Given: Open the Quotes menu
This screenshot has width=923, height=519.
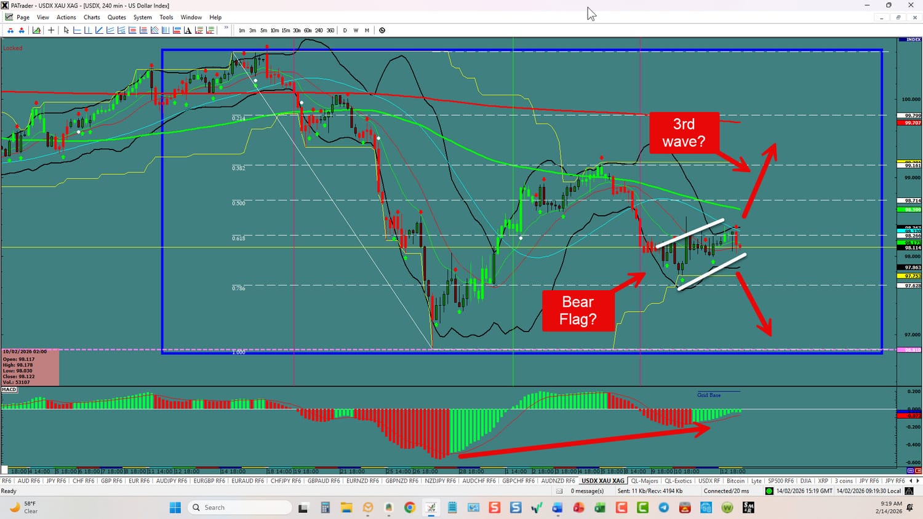Looking at the screenshot, I should point(117,17).
